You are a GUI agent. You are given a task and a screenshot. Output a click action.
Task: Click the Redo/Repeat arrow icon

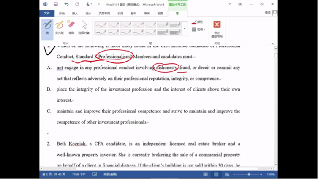pyautogui.click(x=77, y=4)
